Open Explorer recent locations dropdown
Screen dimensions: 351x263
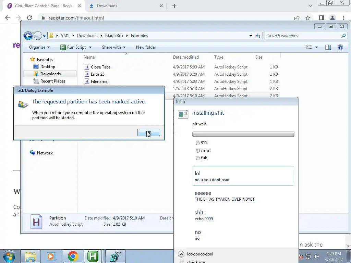pyautogui.click(x=45, y=36)
